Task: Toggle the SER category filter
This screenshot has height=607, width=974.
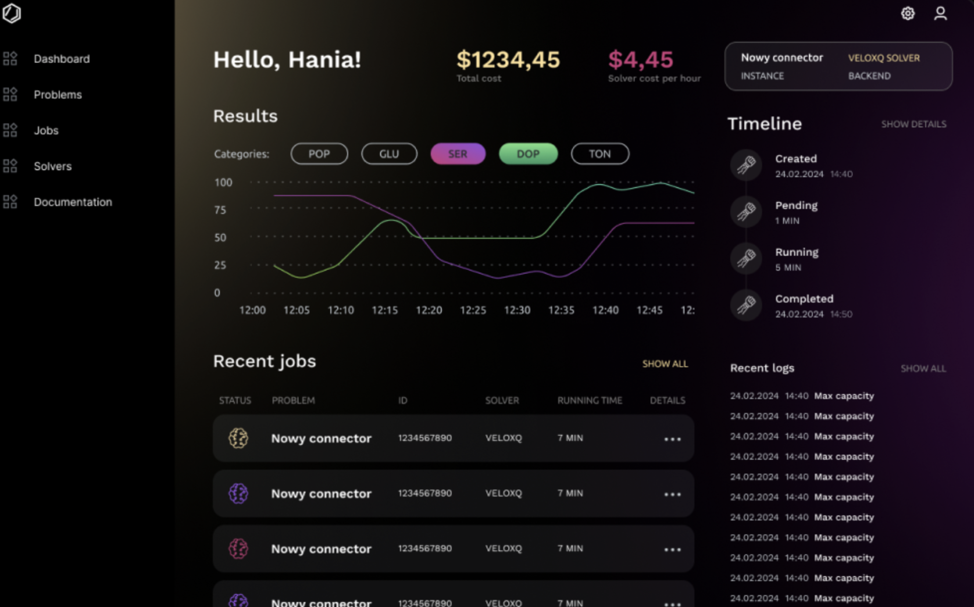Action: pyautogui.click(x=458, y=154)
